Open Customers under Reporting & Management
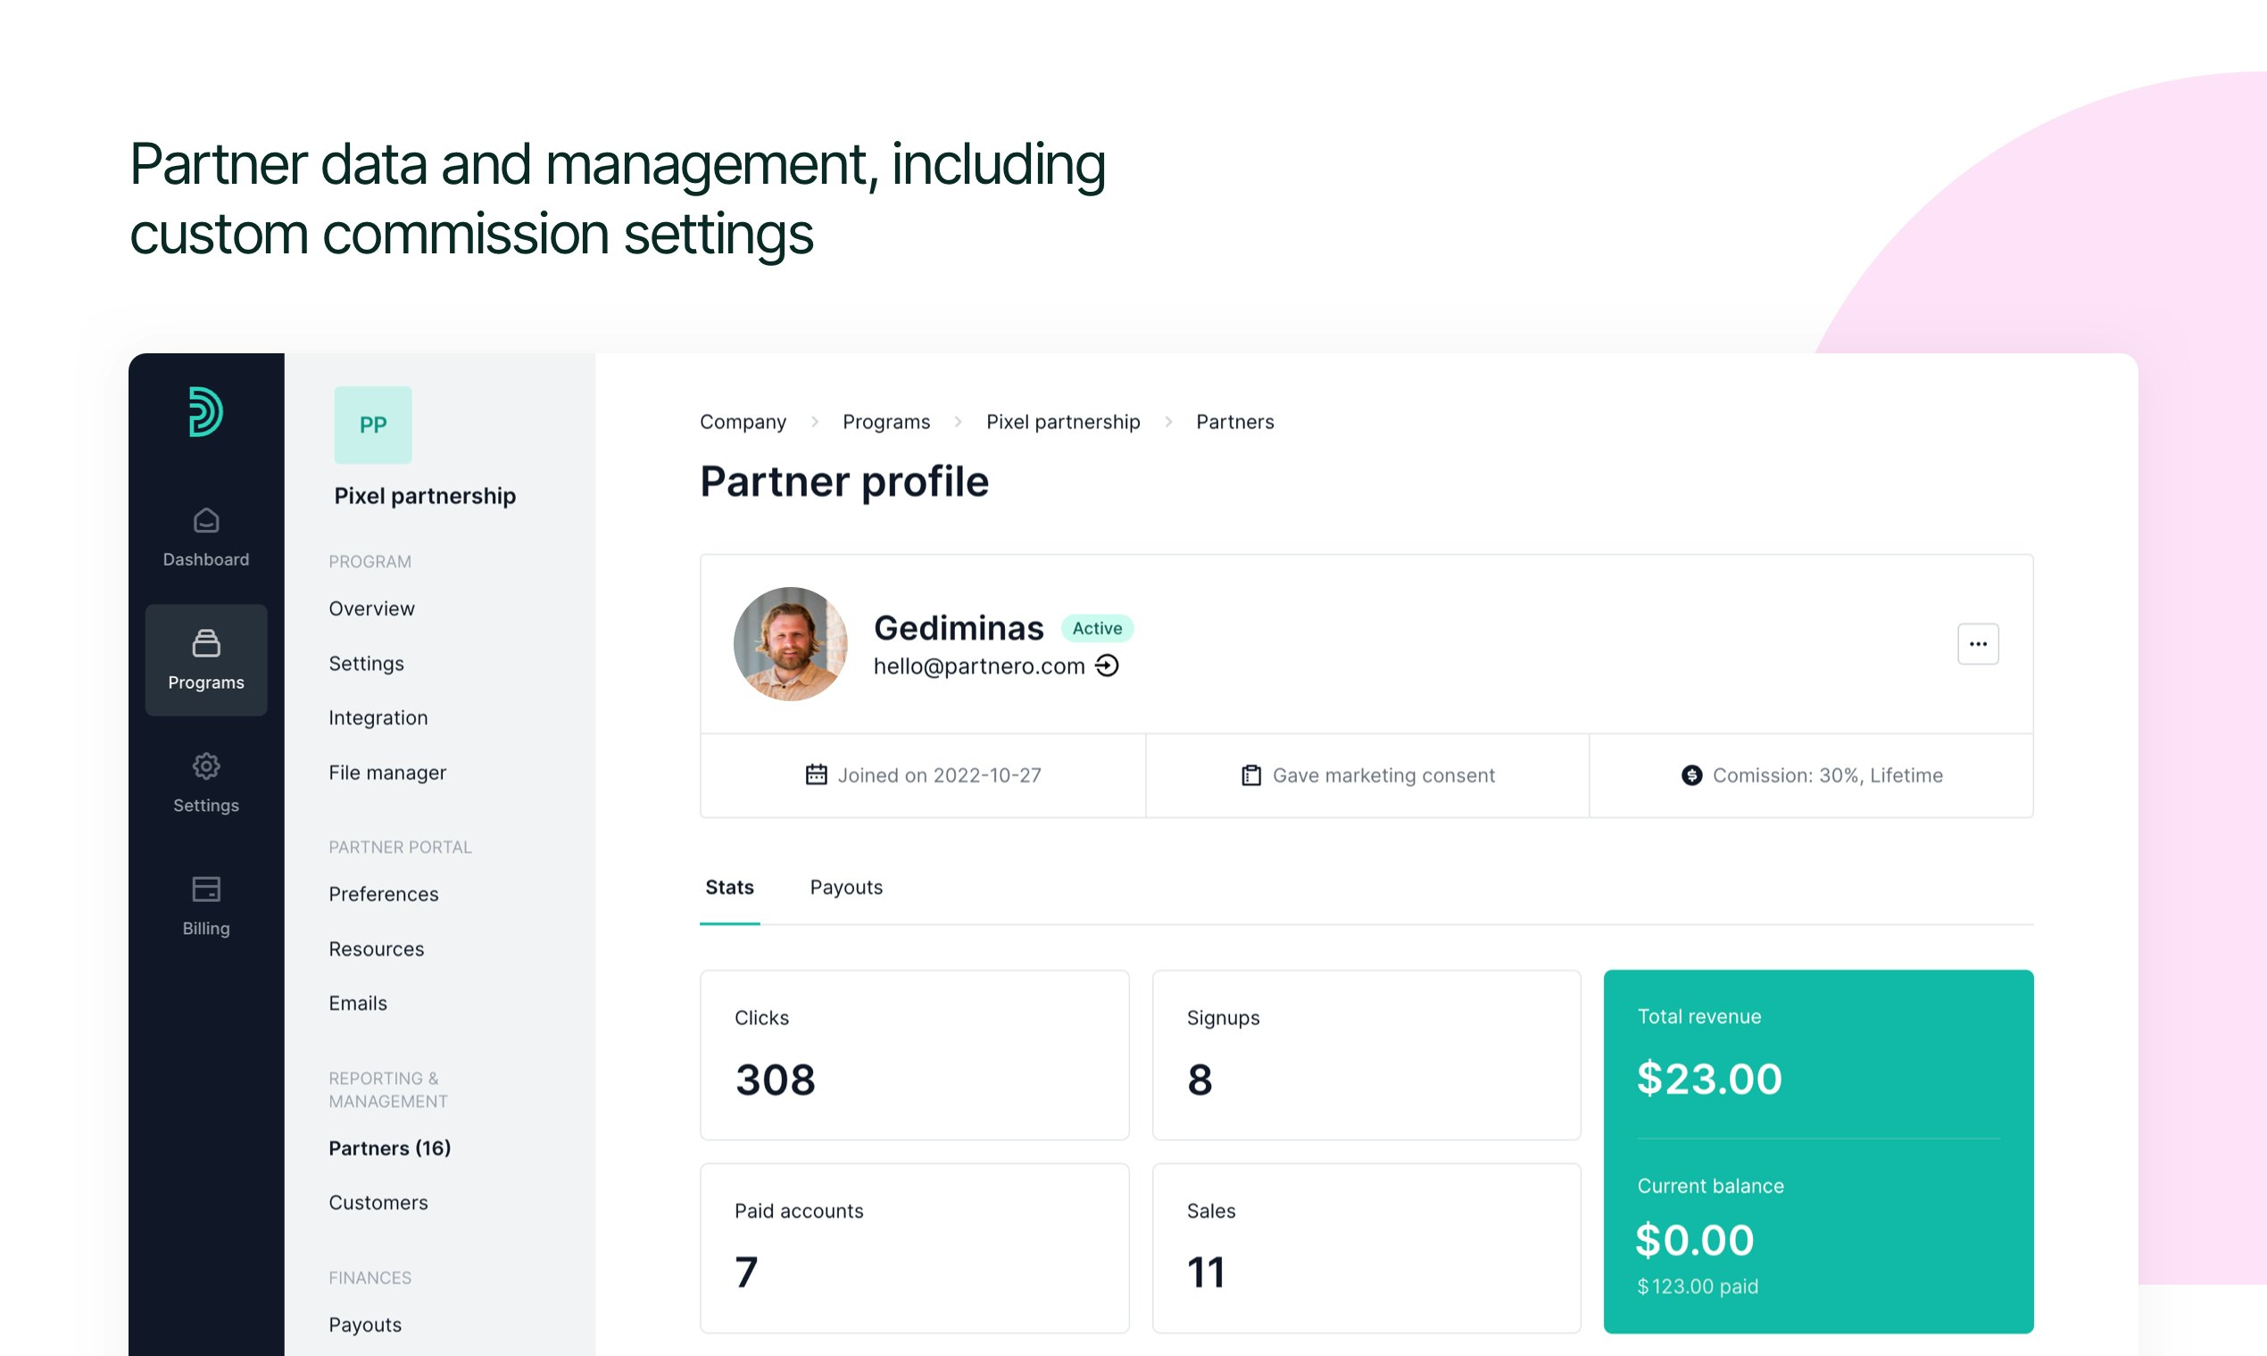Screen dimensions: 2267x1356 [378, 1203]
